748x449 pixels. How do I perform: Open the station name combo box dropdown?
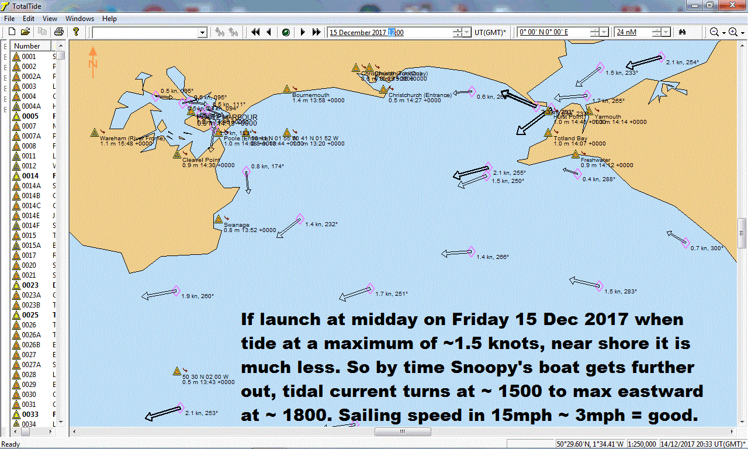(202, 32)
